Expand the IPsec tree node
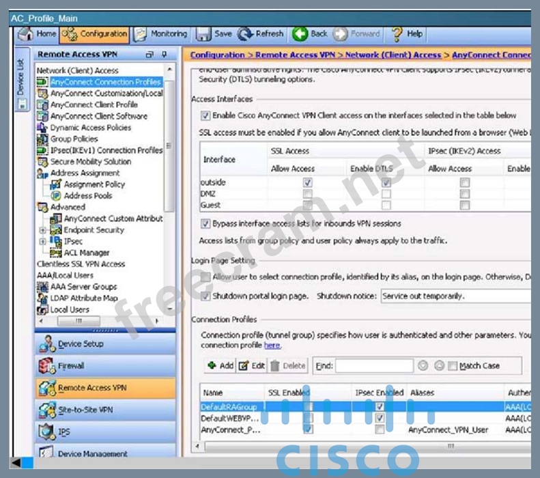 [x=43, y=242]
